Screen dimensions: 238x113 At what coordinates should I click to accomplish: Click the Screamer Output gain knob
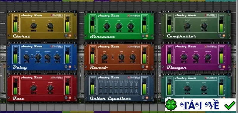(145, 18)
